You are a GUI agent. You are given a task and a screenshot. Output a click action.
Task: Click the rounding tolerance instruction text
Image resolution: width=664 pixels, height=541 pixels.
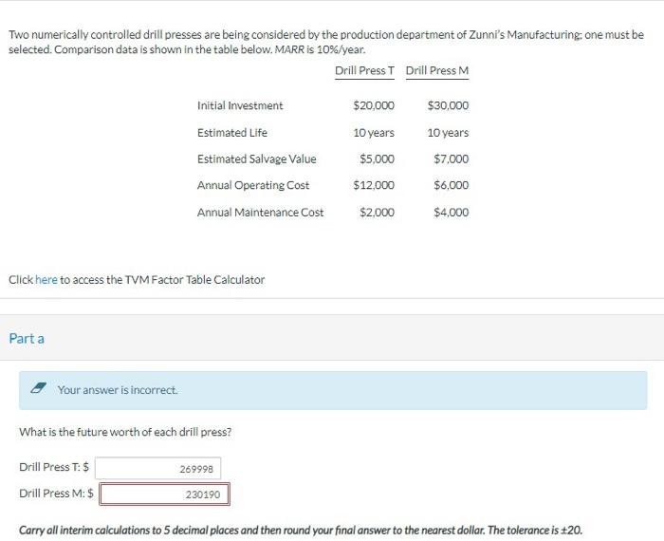[301, 530]
